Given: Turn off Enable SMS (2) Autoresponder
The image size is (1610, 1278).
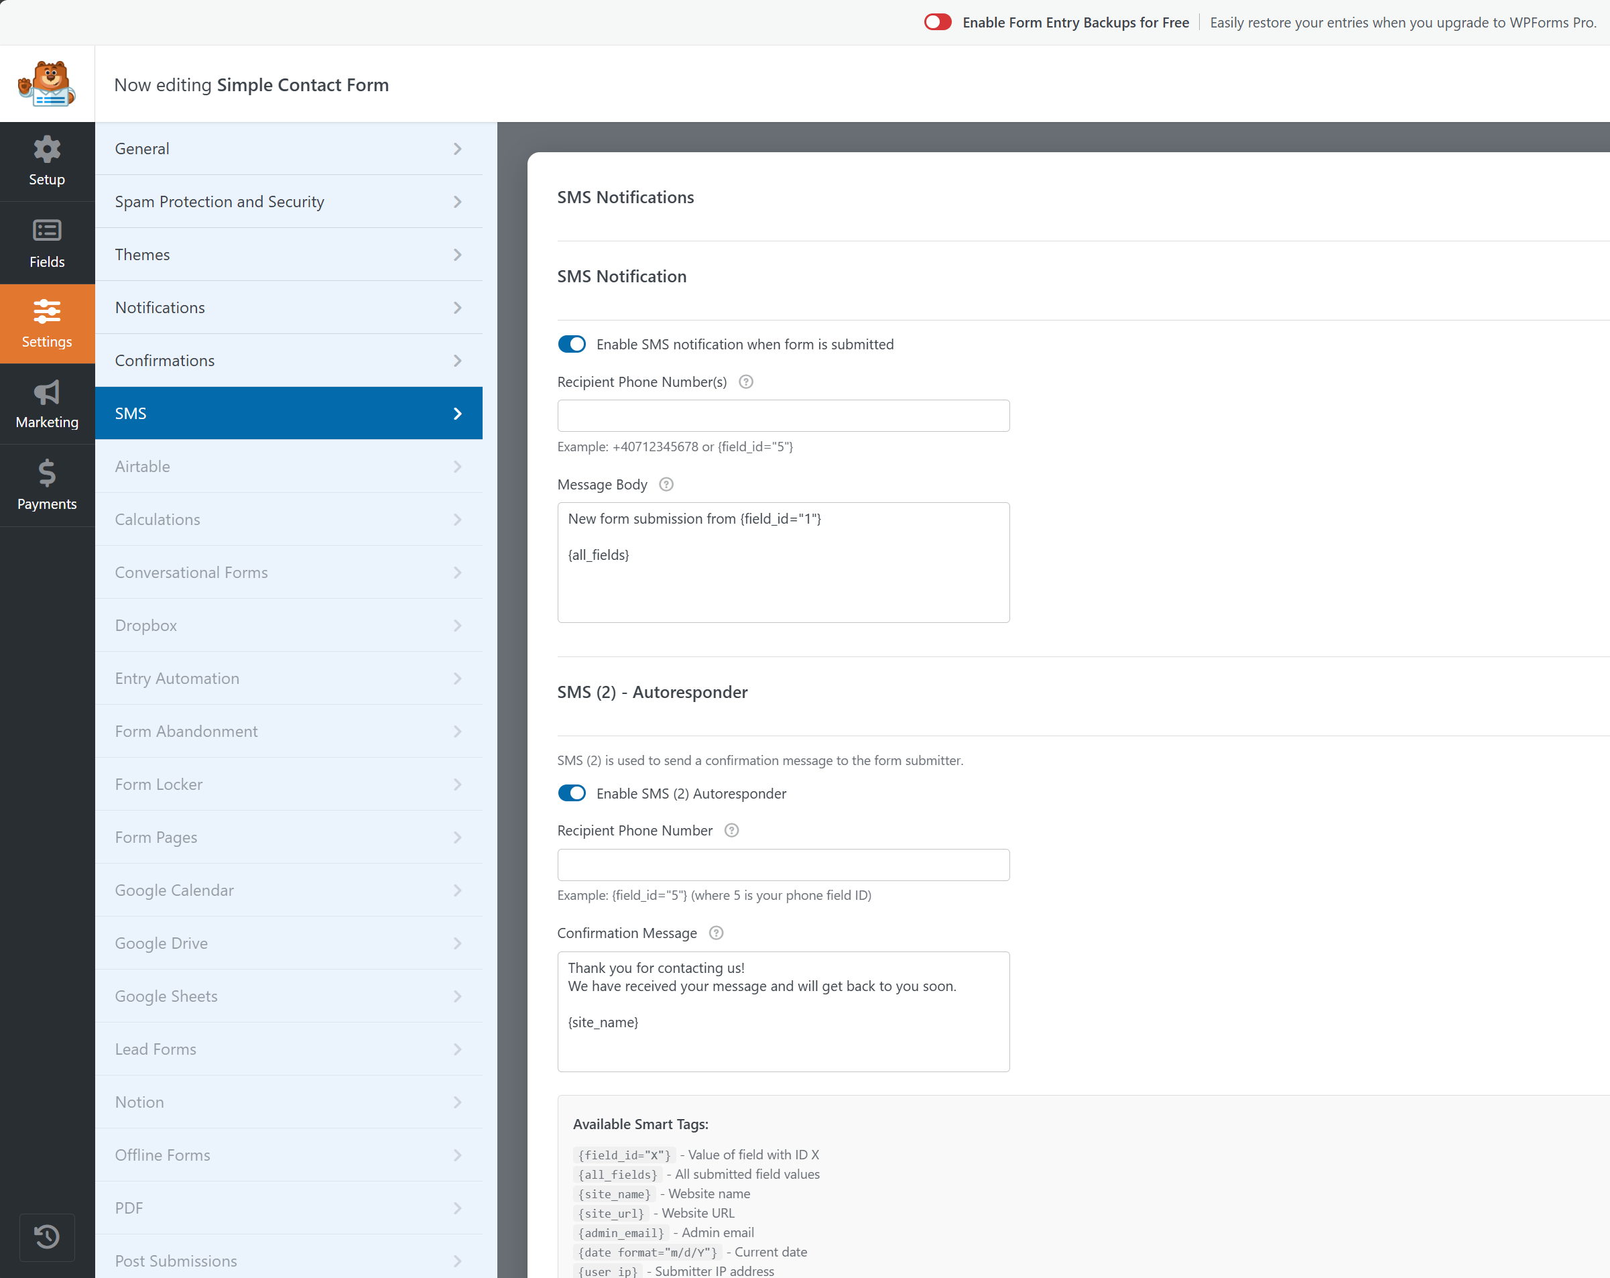Looking at the screenshot, I should pos(571,793).
